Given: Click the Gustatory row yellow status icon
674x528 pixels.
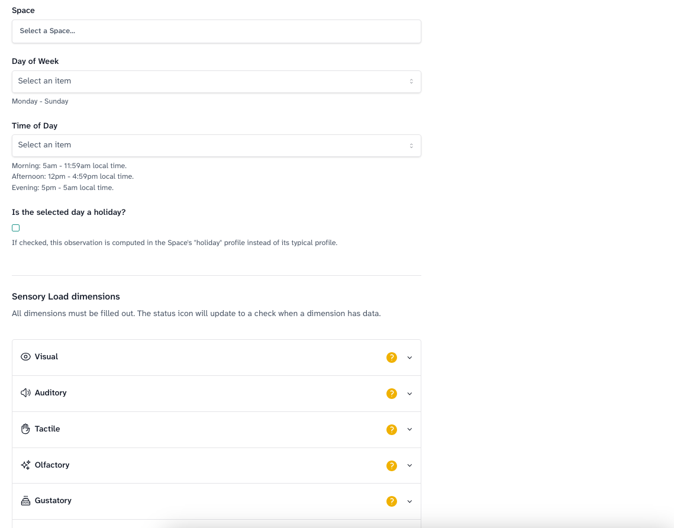Looking at the screenshot, I should (391, 501).
